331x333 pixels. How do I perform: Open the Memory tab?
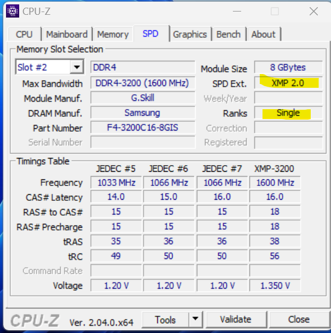pyautogui.click(x=113, y=34)
